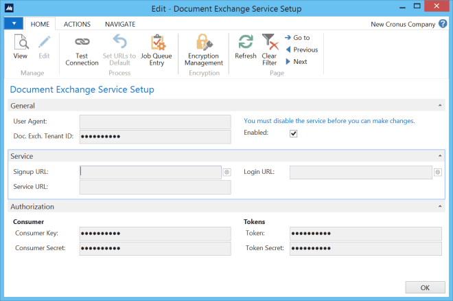Screen dimensions: 453x301
Task: Switch to the HOME tab
Action: [40, 24]
